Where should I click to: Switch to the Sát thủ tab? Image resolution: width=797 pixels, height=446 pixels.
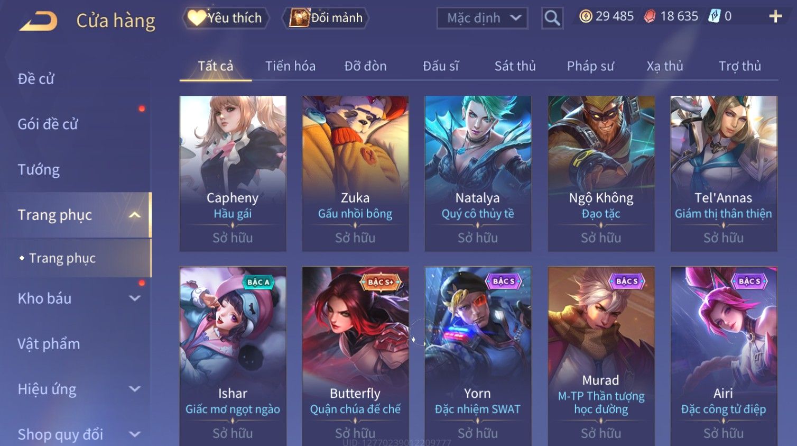pos(515,66)
